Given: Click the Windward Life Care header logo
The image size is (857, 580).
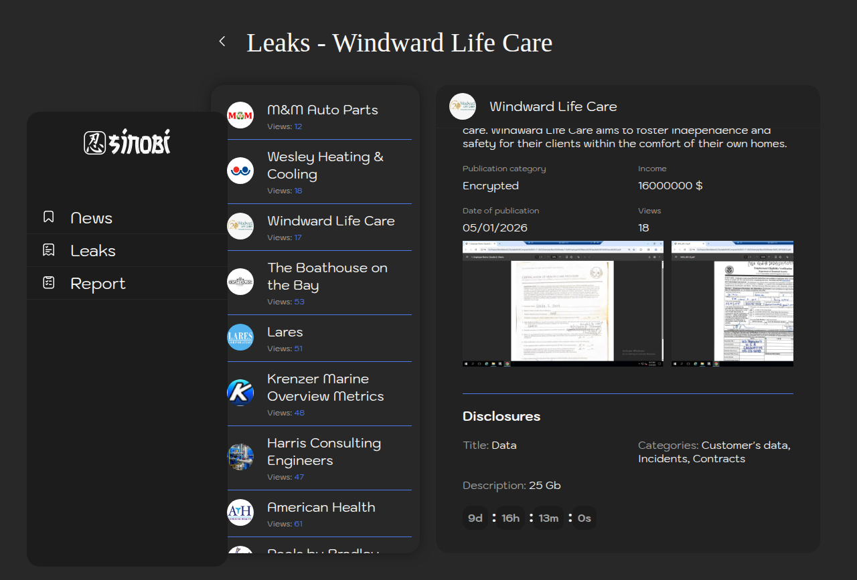Looking at the screenshot, I should pos(463,106).
